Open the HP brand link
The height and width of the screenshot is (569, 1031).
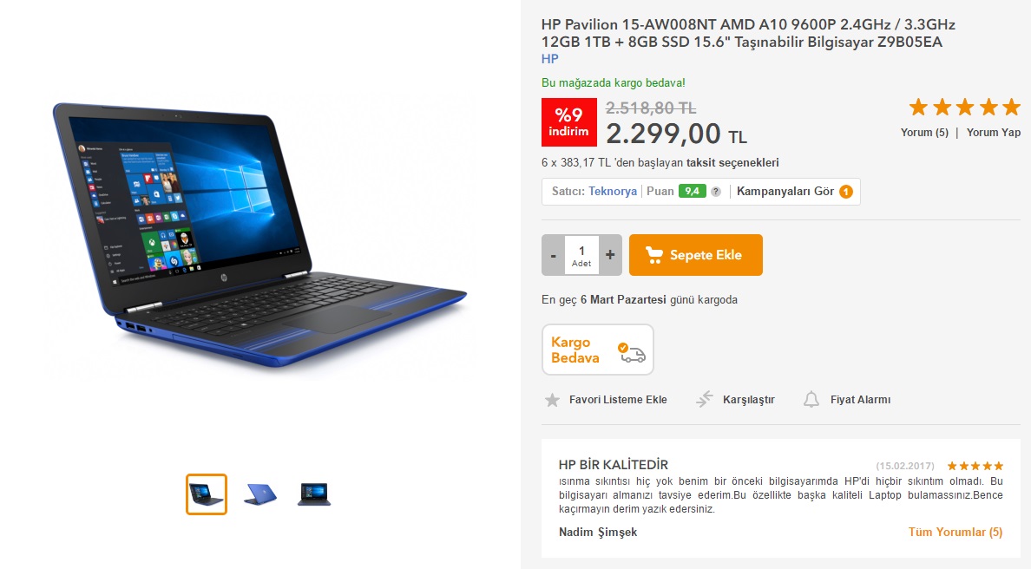pyautogui.click(x=549, y=59)
